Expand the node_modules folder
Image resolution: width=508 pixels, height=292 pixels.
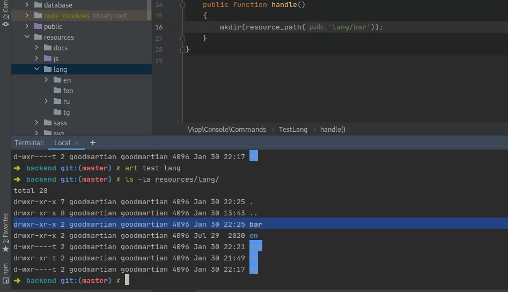[27, 16]
